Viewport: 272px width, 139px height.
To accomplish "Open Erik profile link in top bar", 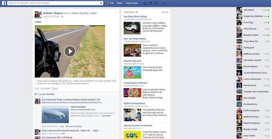I will (x=112, y=3).
